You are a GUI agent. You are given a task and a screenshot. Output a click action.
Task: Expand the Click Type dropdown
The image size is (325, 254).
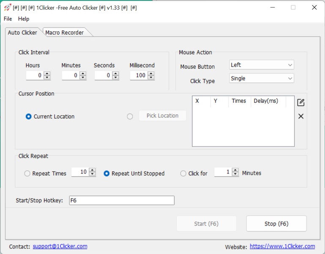(261, 78)
